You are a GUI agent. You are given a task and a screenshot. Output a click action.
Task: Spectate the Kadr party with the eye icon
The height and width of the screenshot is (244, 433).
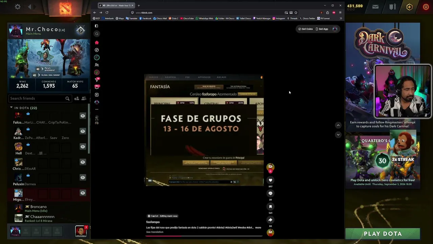coord(83,131)
